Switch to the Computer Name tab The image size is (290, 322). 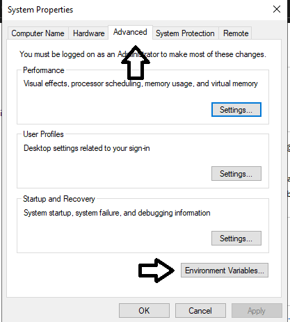tap(38, 33)
